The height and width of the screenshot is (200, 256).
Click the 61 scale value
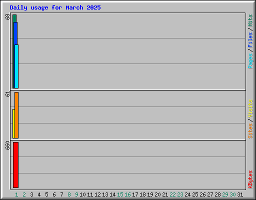(7, 94)
